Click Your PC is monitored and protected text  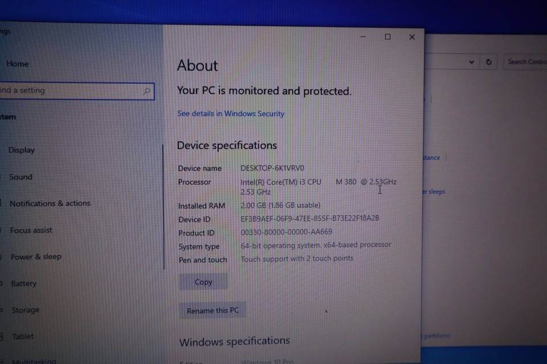pyautogui.click(x=264, y=91)
